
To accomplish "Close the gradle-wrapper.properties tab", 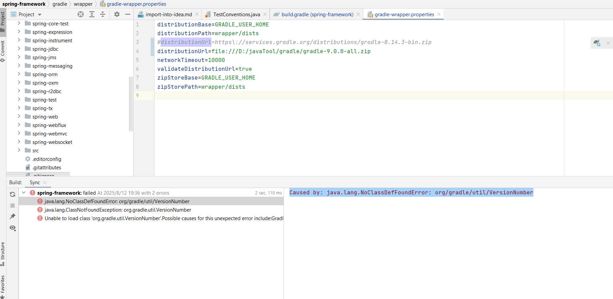I will (439, 14).
